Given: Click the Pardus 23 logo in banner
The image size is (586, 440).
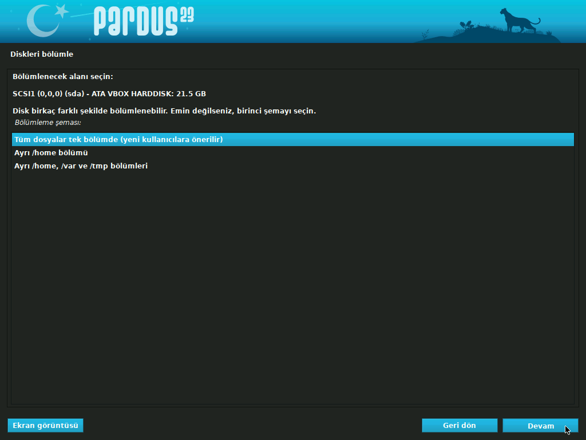Looking at the screenshot, I should (144, 22).
